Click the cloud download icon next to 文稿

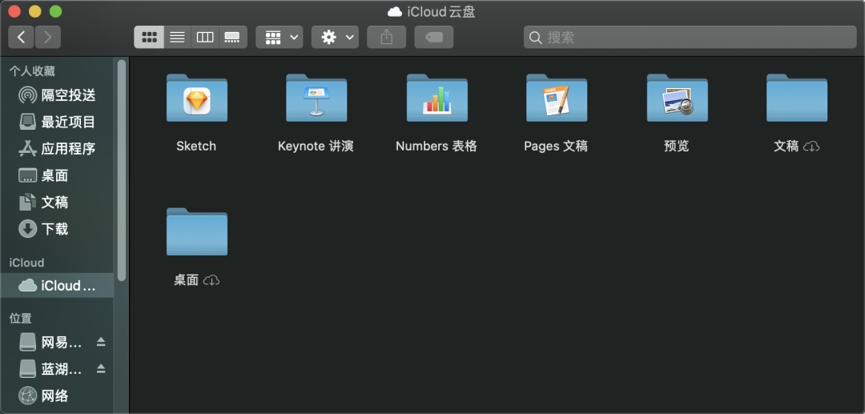(x=811, y=147)
